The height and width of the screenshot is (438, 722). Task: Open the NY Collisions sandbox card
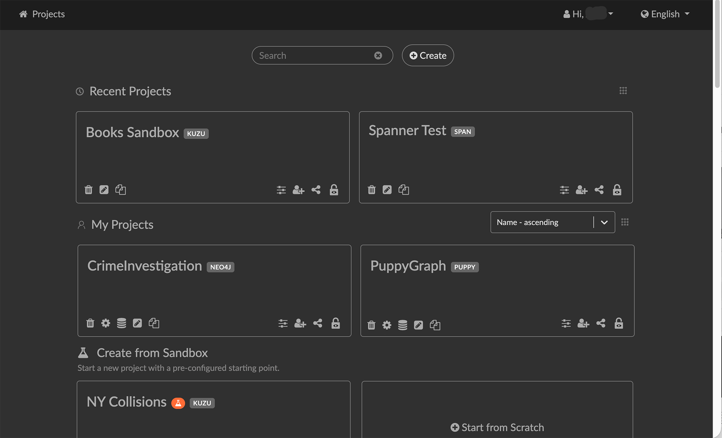[x=126, y=402]
